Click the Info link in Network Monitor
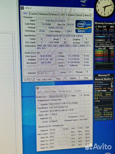The height and width of the screenshot is (154, 115). (x=104, y=88)
